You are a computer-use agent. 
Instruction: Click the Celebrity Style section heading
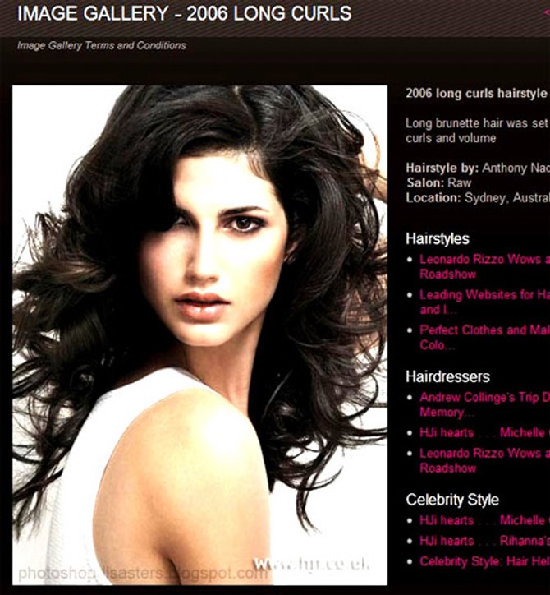[452, 500]
